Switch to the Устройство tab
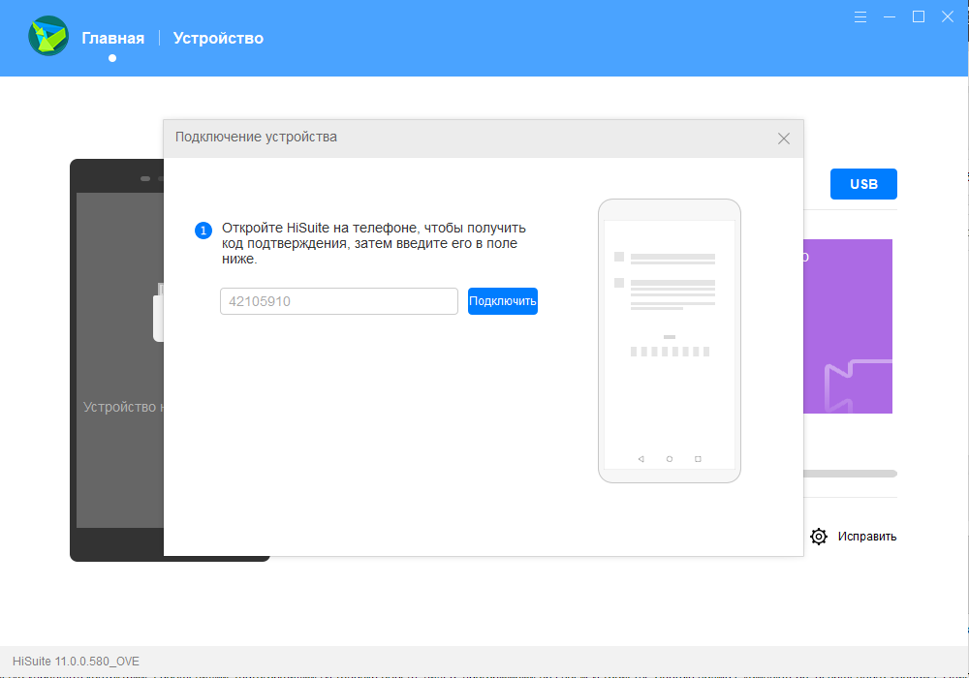 (x=218, y=39)
